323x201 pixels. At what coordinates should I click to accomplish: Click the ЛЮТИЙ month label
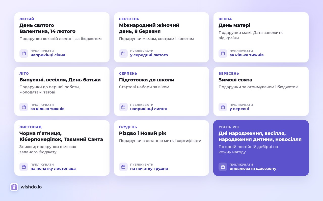click(27, 19)
